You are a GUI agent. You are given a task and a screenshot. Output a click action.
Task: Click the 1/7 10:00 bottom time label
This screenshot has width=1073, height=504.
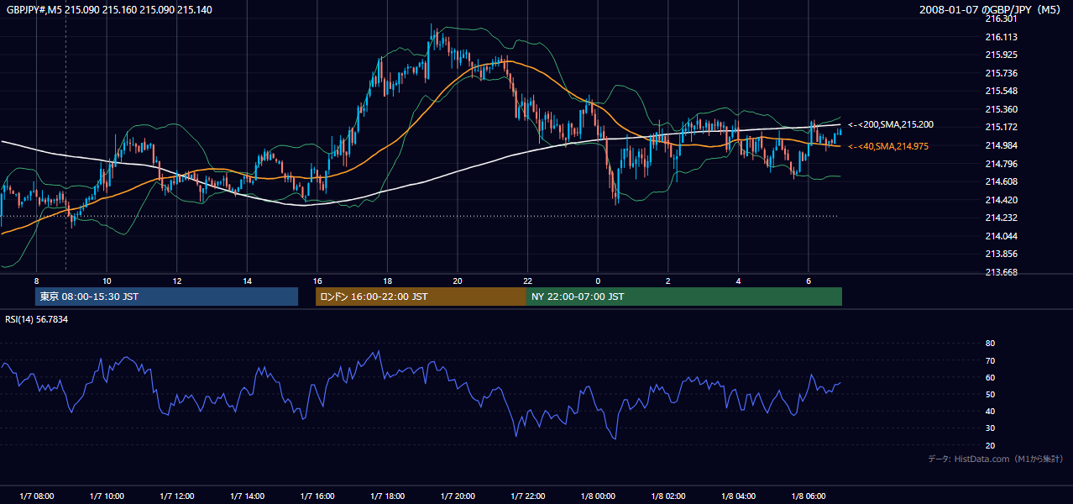click(x=107, y=496)
